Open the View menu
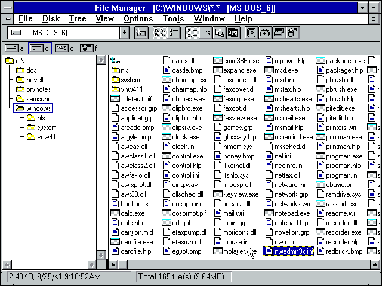Viewport: 382px width, 286px height. click(x=105, y=19)
